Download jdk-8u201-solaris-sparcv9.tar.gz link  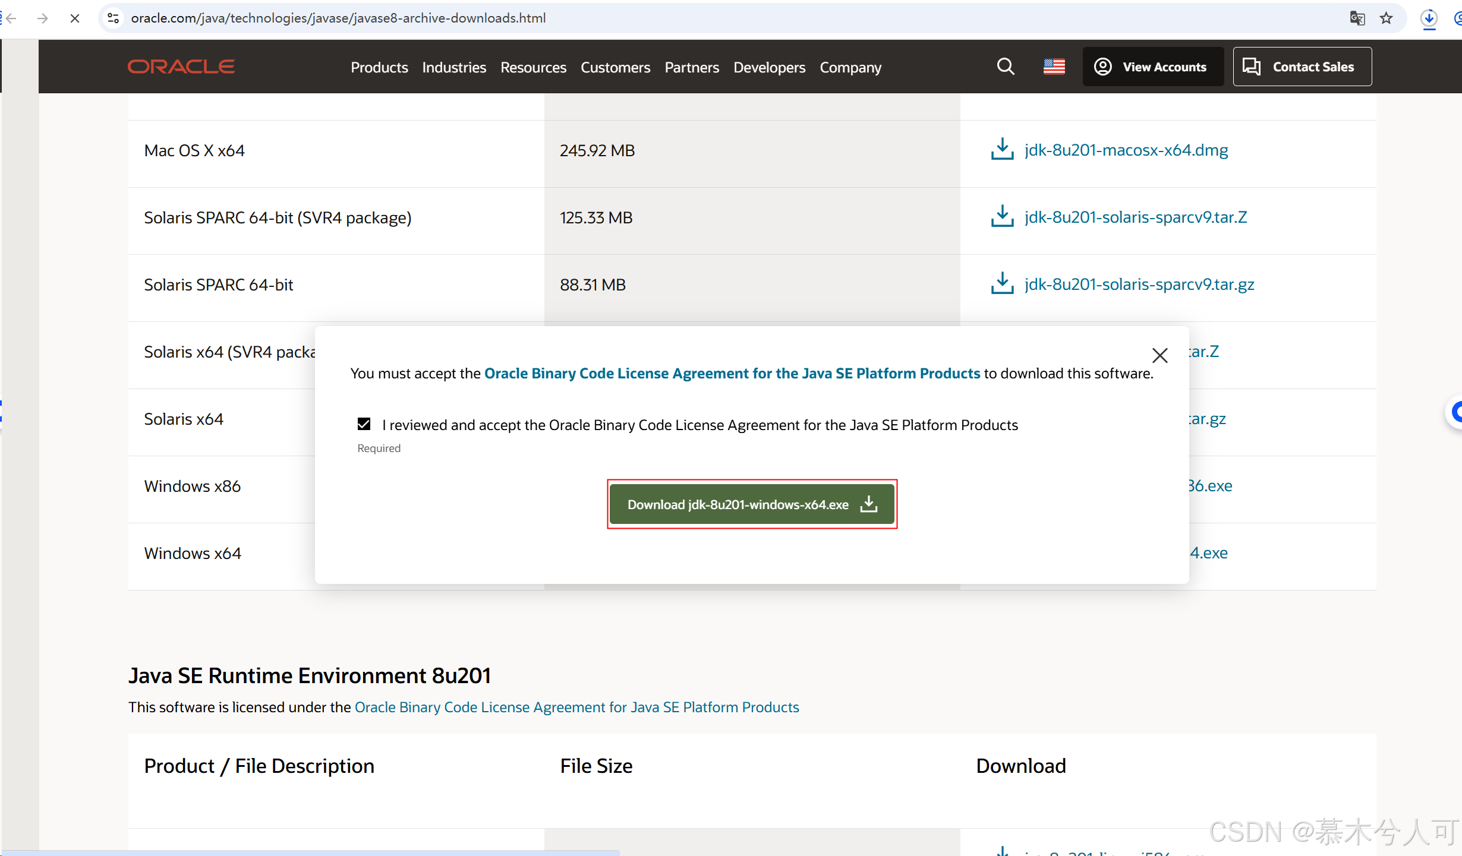tap(1139, 284)
